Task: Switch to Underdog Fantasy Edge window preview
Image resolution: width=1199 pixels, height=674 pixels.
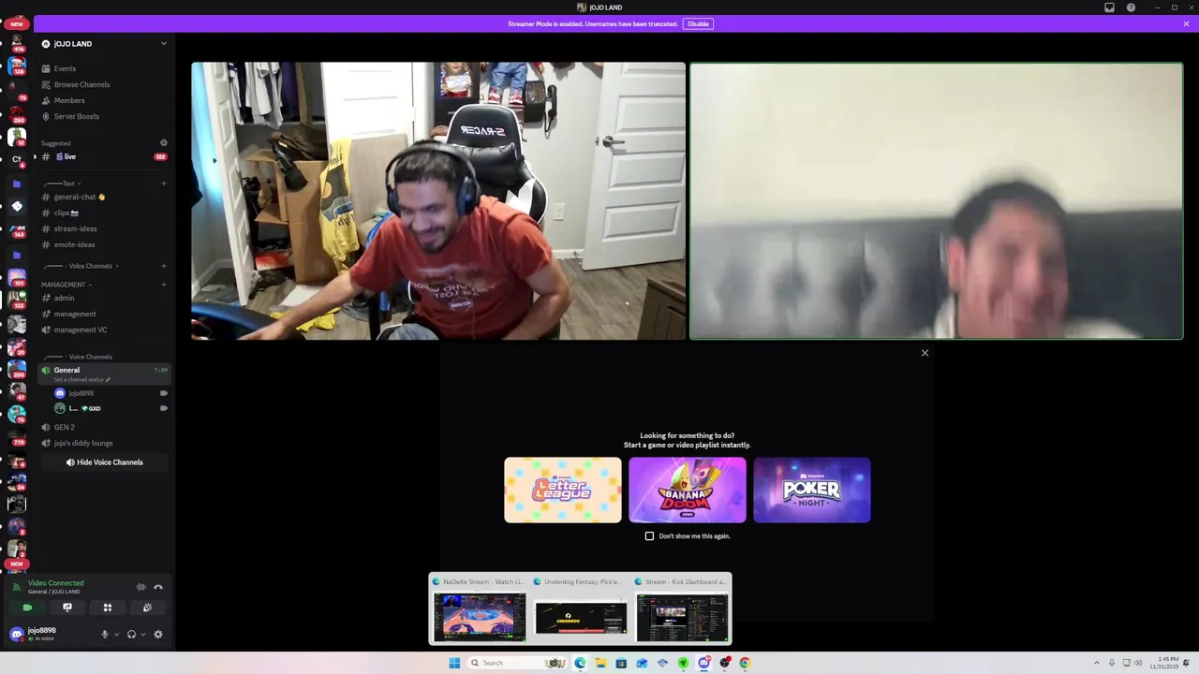Action: (581, 608)
